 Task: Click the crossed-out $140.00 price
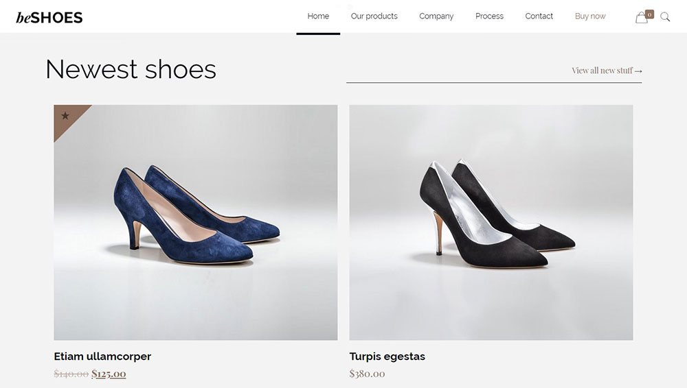coord(71,374)
